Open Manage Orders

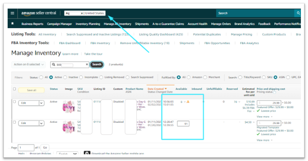[221, 24]
